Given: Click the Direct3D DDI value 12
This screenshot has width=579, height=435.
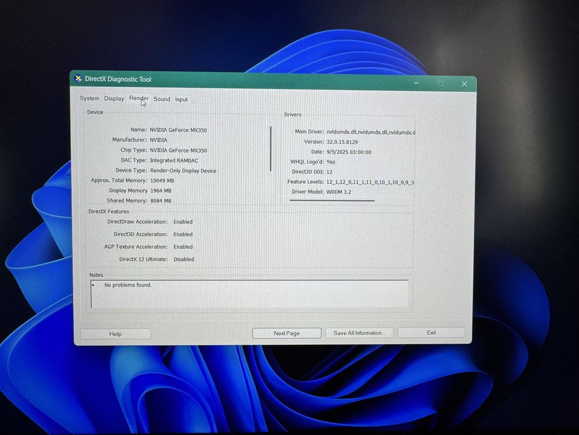Looking at the screenshot, I should click(x=330, y=172).
